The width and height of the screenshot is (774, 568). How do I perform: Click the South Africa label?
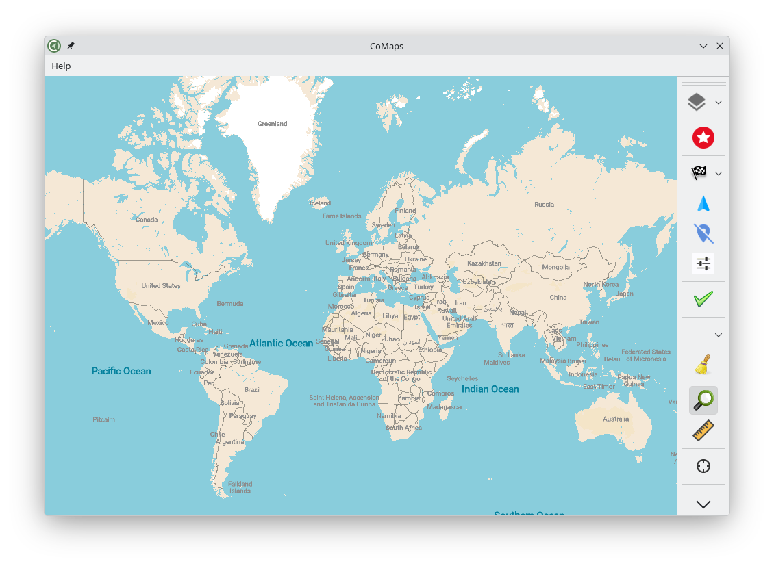click(404, 428)
